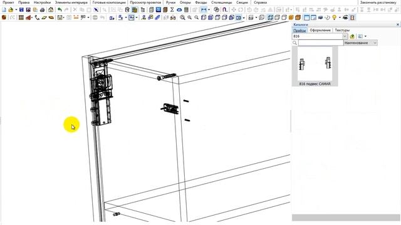Click Закончить расстановку button
Viewport: 401px width, 225px height.
(x=378, y=2)
